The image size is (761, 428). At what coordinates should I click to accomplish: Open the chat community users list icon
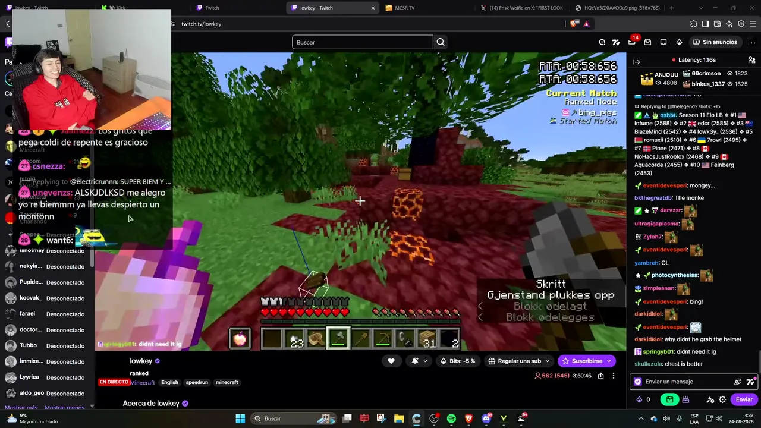click(x=751, y=60)
